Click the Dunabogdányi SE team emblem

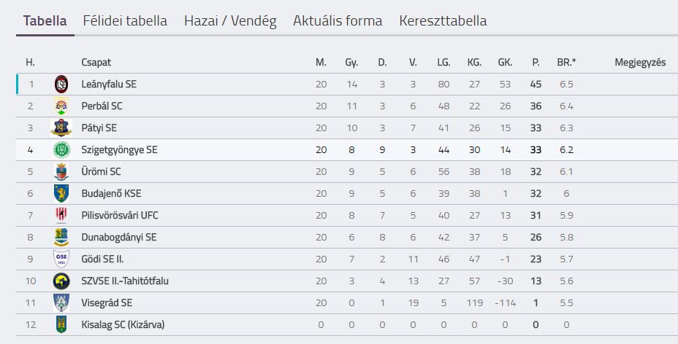61,237
